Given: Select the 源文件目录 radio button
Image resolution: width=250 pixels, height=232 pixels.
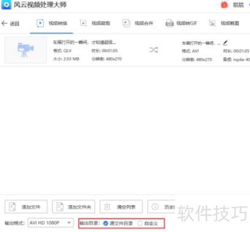Looking at the screenshot, I should (106, 223).
